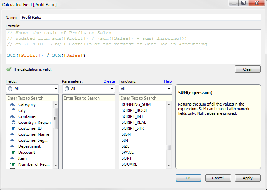Click the Abc icon beside Customer Name
Image resolution: width=267 pixels, height=190 pixels.
pos(13,134)
